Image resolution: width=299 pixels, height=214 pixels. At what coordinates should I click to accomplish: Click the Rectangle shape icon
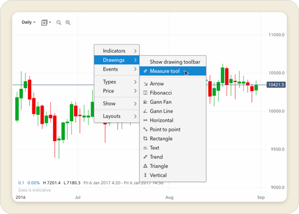[x=145, y=139]
